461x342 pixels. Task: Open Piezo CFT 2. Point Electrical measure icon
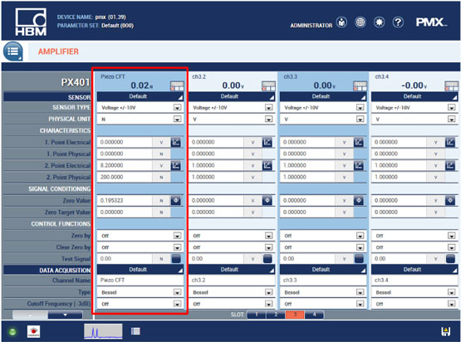(x=176, y=165)
